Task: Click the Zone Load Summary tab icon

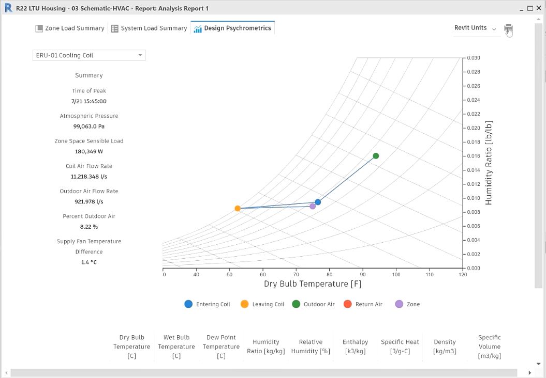Action: tap(39, 28)
